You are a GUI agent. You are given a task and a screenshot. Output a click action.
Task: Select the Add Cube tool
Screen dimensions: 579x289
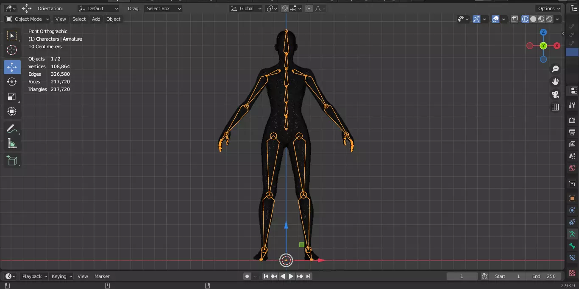point(12,160)
